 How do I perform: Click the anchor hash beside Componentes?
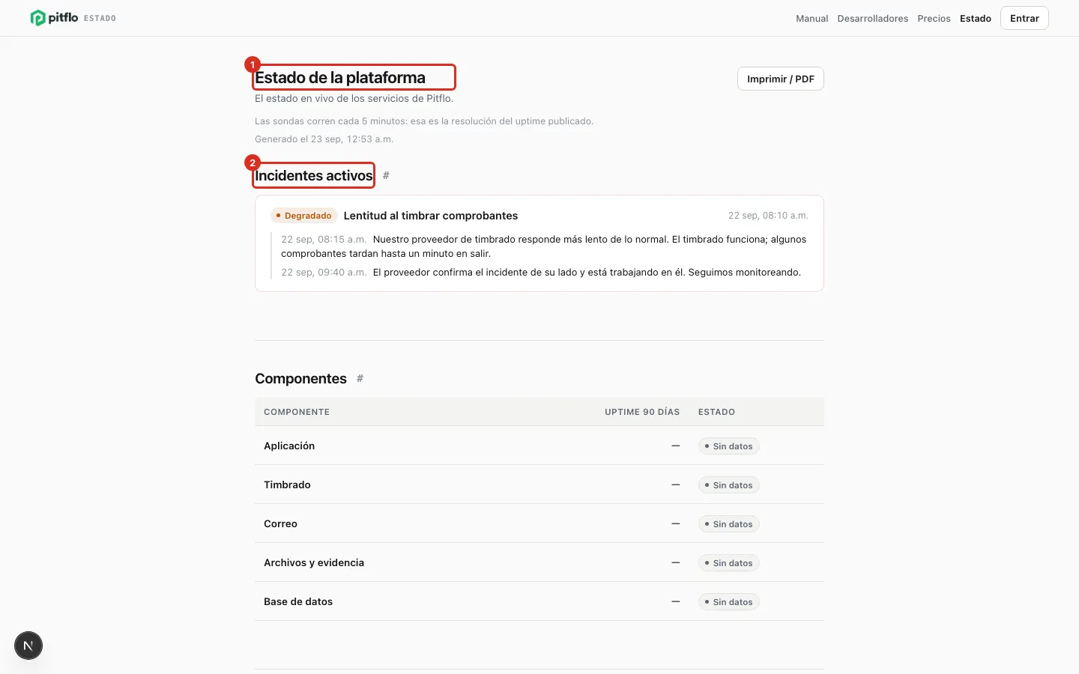pos(360,378)
